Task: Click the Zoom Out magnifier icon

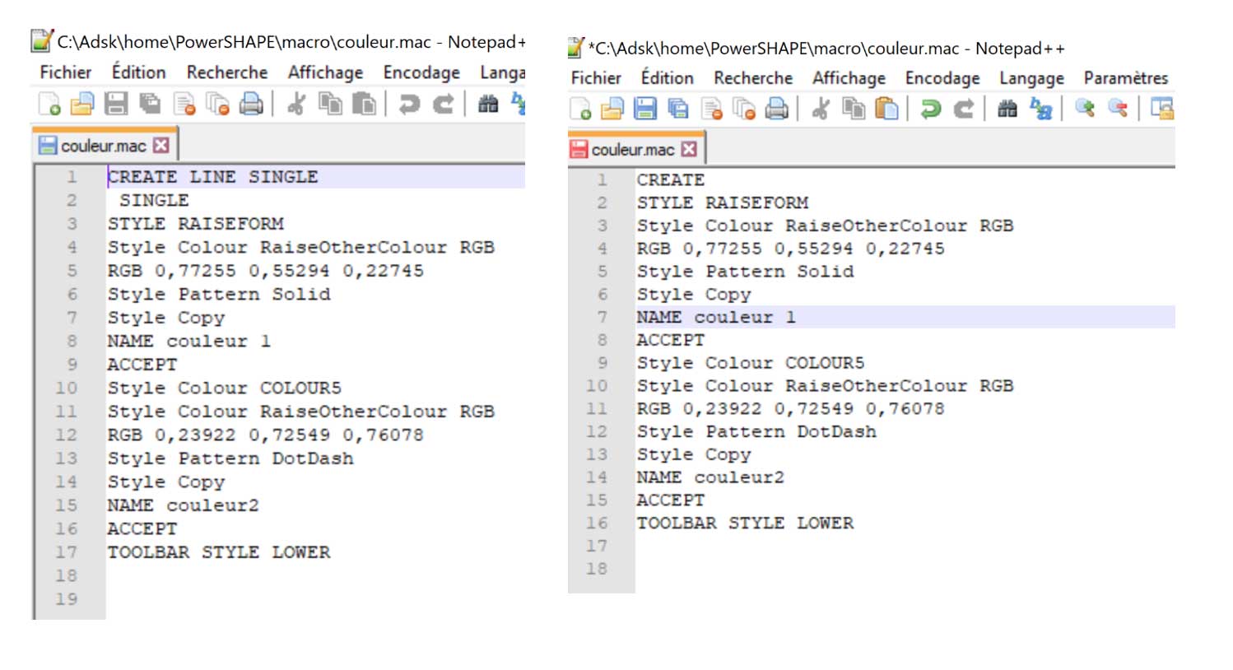Action: 1118,109
